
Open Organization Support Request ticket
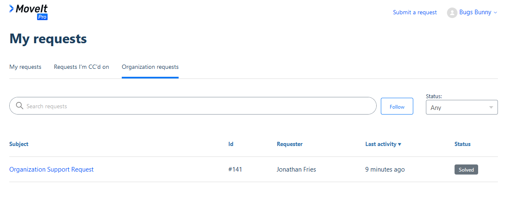click(51, 169)
